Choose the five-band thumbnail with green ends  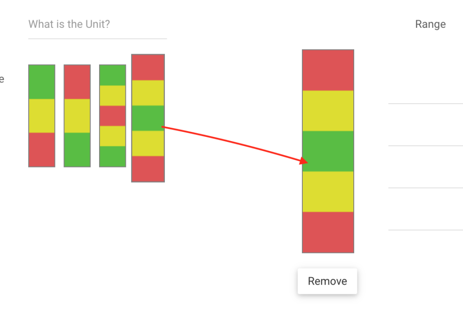coord(113,116)
